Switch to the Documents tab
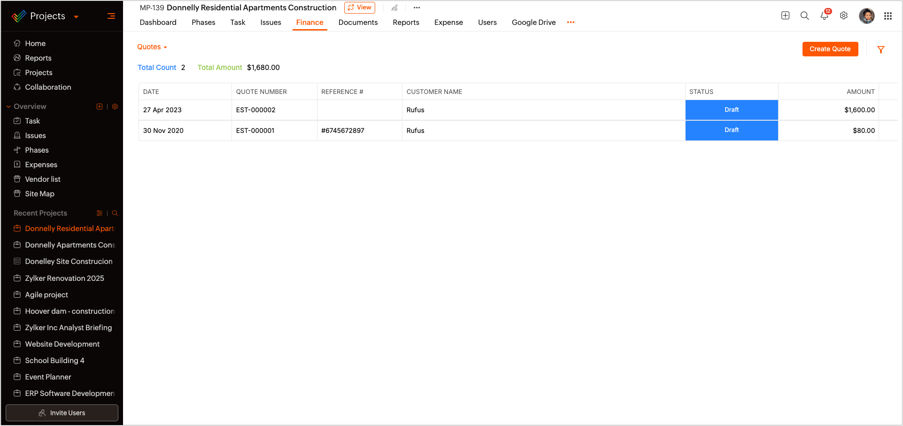 (x=358, y=22)
